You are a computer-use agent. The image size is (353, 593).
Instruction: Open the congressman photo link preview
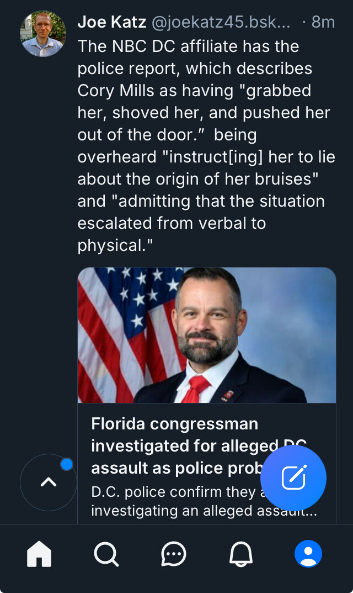[207, 335]
